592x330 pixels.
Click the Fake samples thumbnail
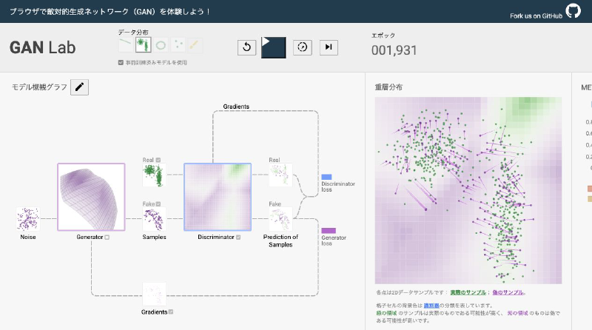(x=154, y=218)
